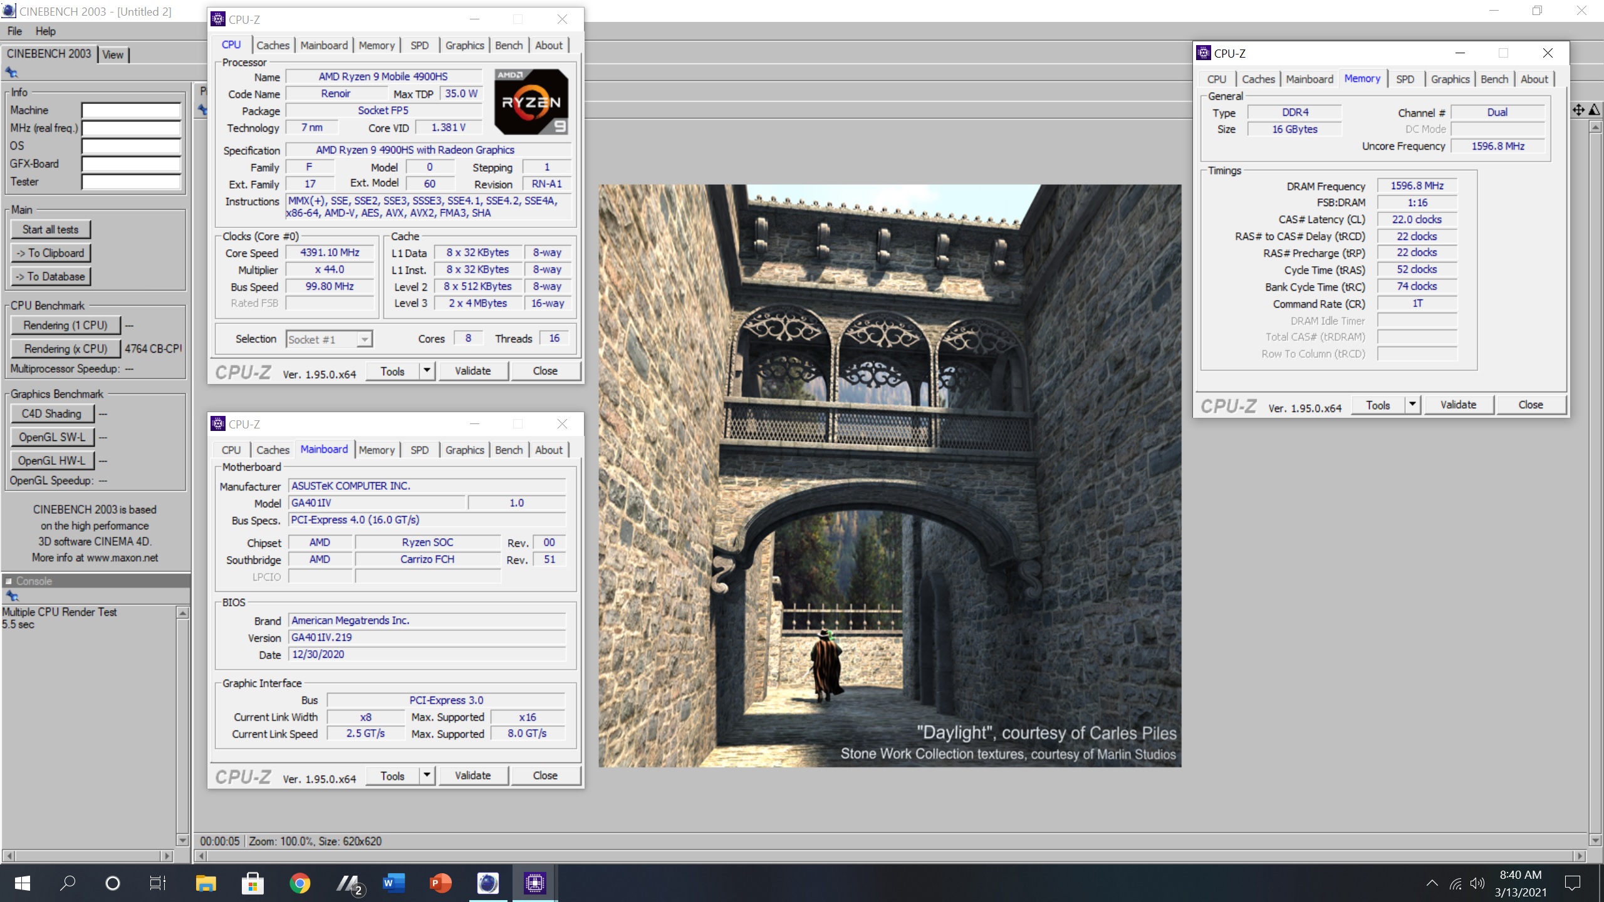
Task: Open Tools dropdown arrow in top CPU-Z window
Action: point(427,371)
